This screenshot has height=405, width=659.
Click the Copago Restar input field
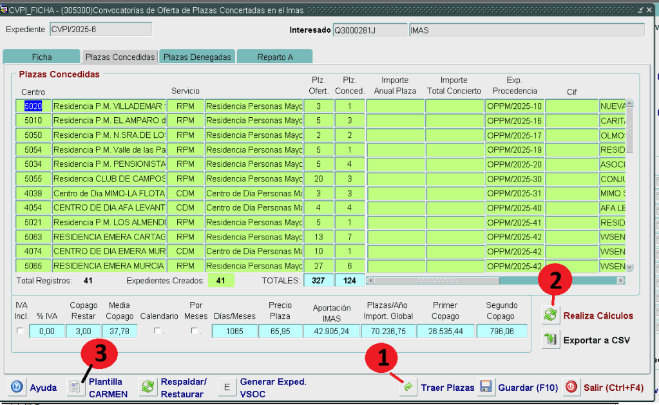click(84, 332)
